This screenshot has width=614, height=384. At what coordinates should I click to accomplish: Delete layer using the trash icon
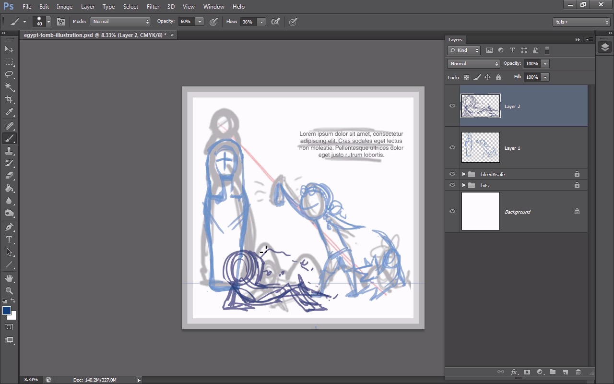(x=578, y=372)
